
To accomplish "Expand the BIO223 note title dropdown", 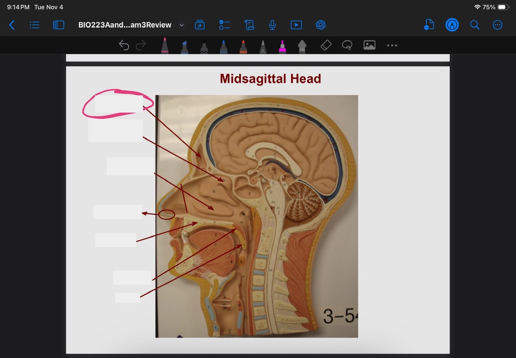I will click(x=182, y=25).
